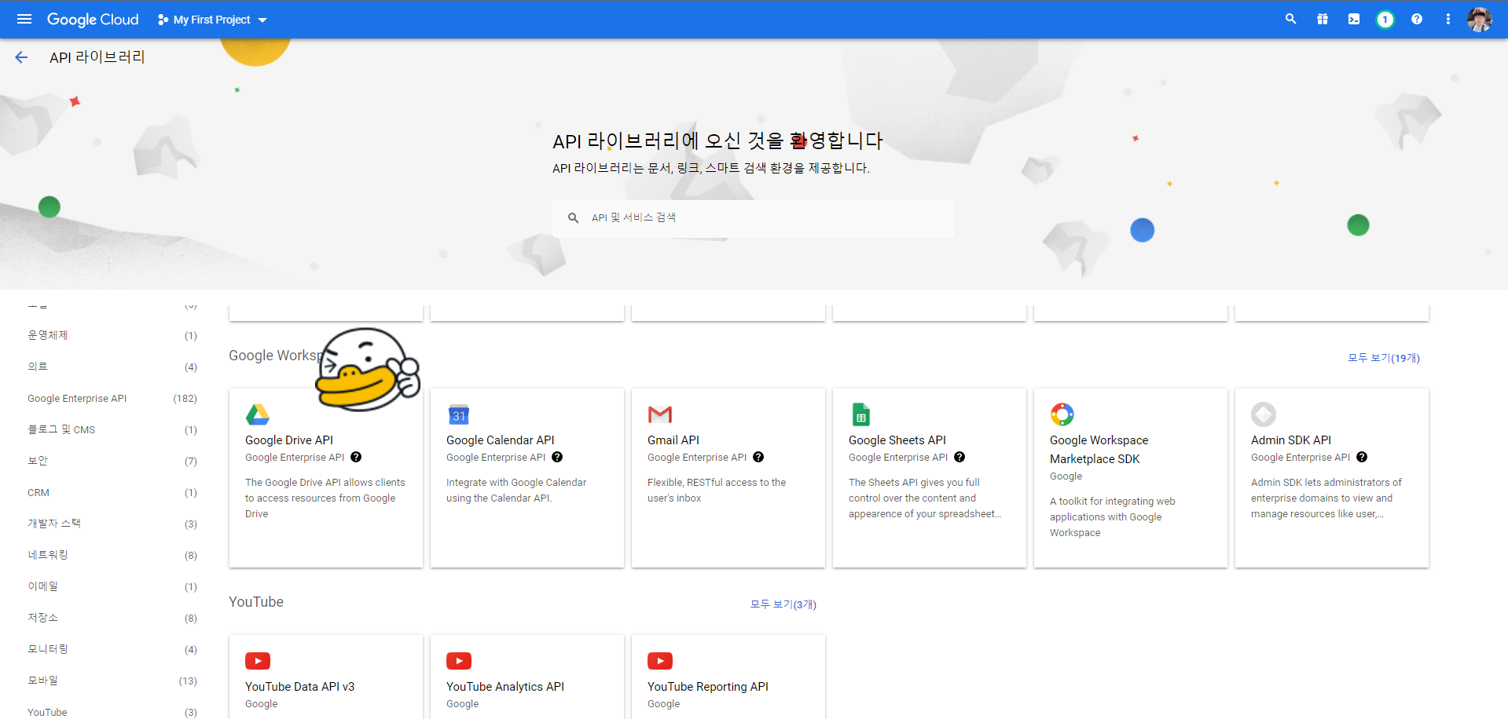Filter by 운영체제 category
The image size is (1508, 719).
112,335
